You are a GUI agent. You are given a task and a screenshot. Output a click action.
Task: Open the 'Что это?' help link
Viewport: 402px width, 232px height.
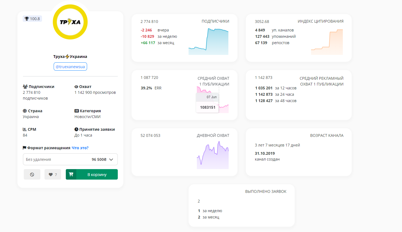click(x=80, y=148)
